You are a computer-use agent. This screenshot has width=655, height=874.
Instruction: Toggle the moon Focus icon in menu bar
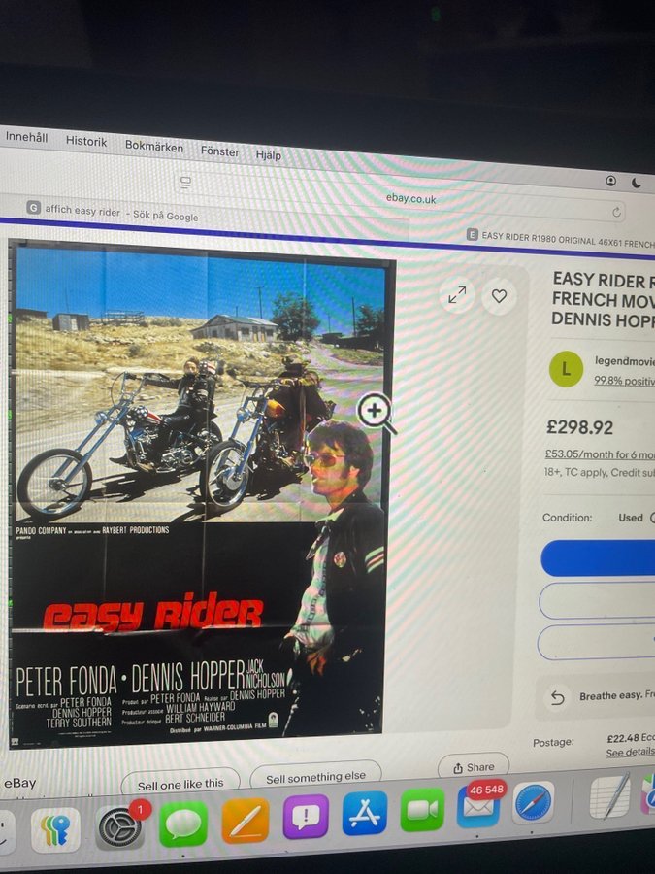tap(637, 183)
